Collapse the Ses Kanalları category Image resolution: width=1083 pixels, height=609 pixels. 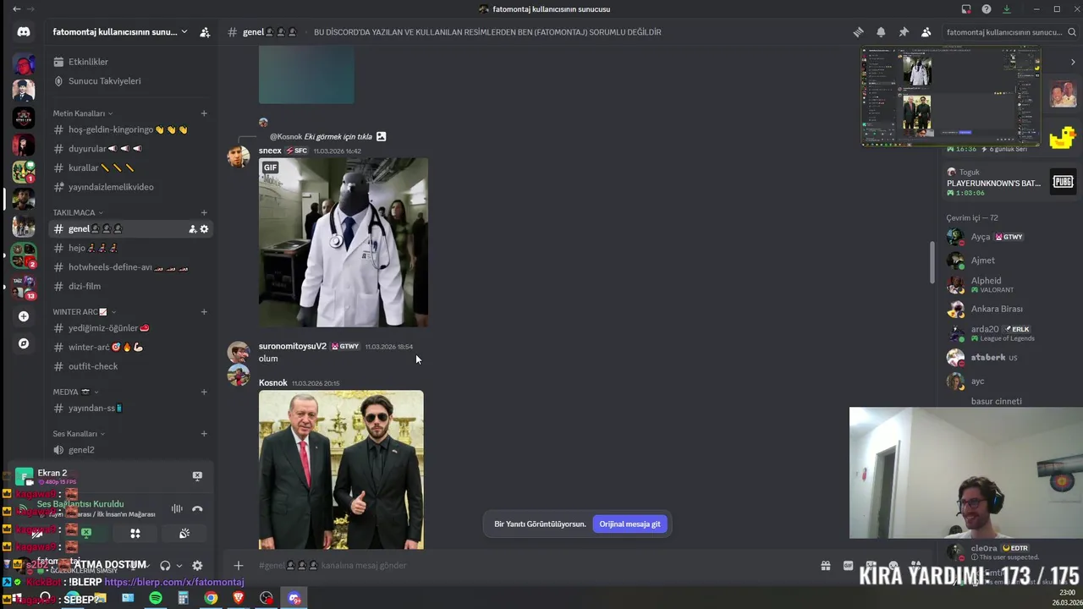pyautogui.click(x=80, y=434)
